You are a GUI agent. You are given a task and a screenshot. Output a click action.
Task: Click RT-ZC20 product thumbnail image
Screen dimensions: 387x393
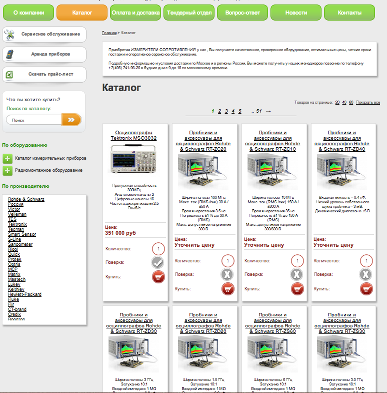click(x=203, y=172)
